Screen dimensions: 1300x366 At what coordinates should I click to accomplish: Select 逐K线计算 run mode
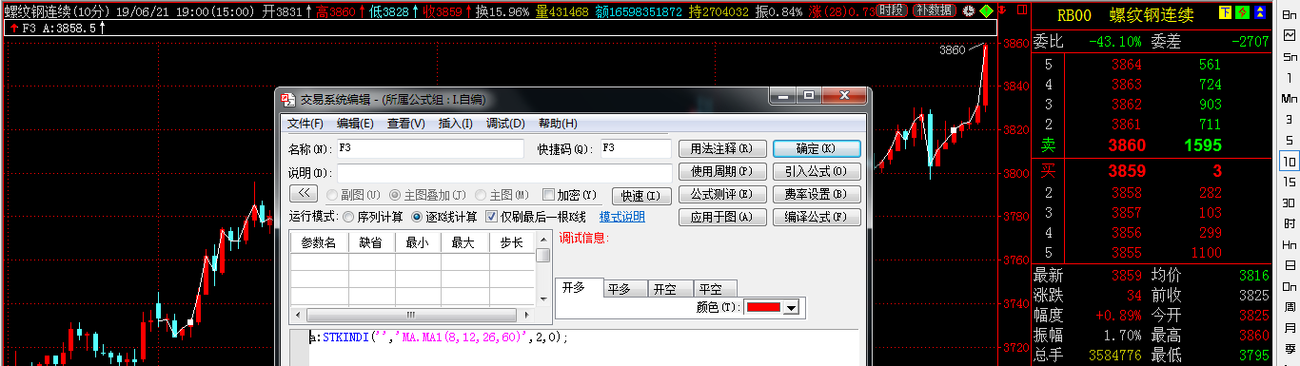444,217
